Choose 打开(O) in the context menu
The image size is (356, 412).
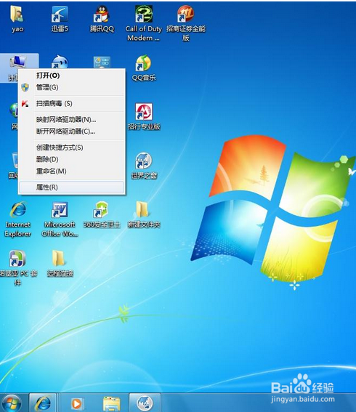72,76
